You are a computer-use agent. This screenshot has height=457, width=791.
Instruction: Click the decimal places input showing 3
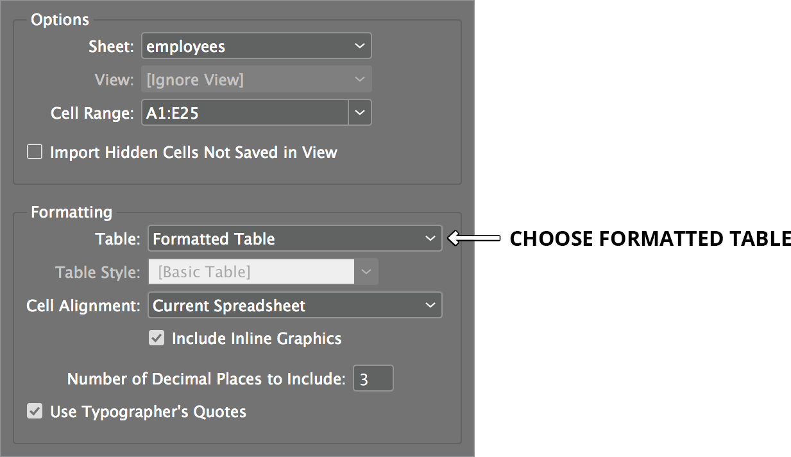pyautogui.click(x=373, y=378)
